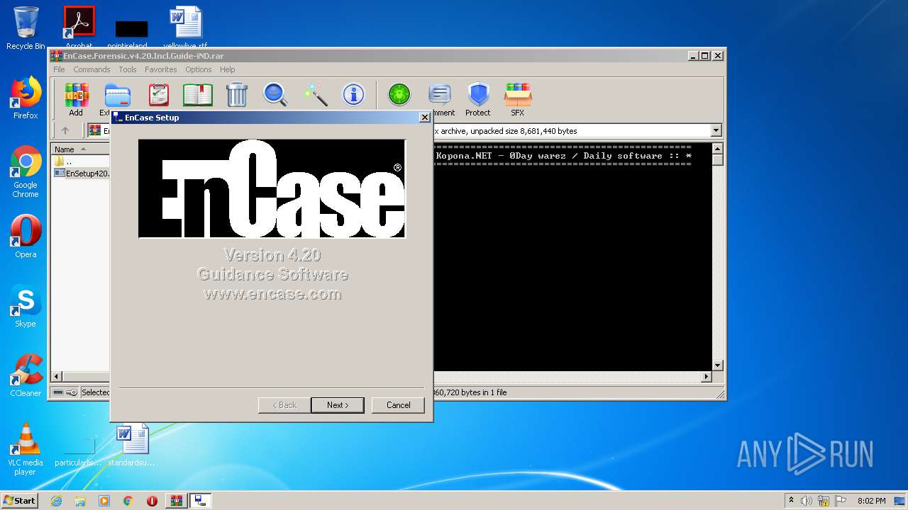This screenshot has height=510, width=908.
Task: Click Cancel in EnCase Setup
Action: click(398, 405)
